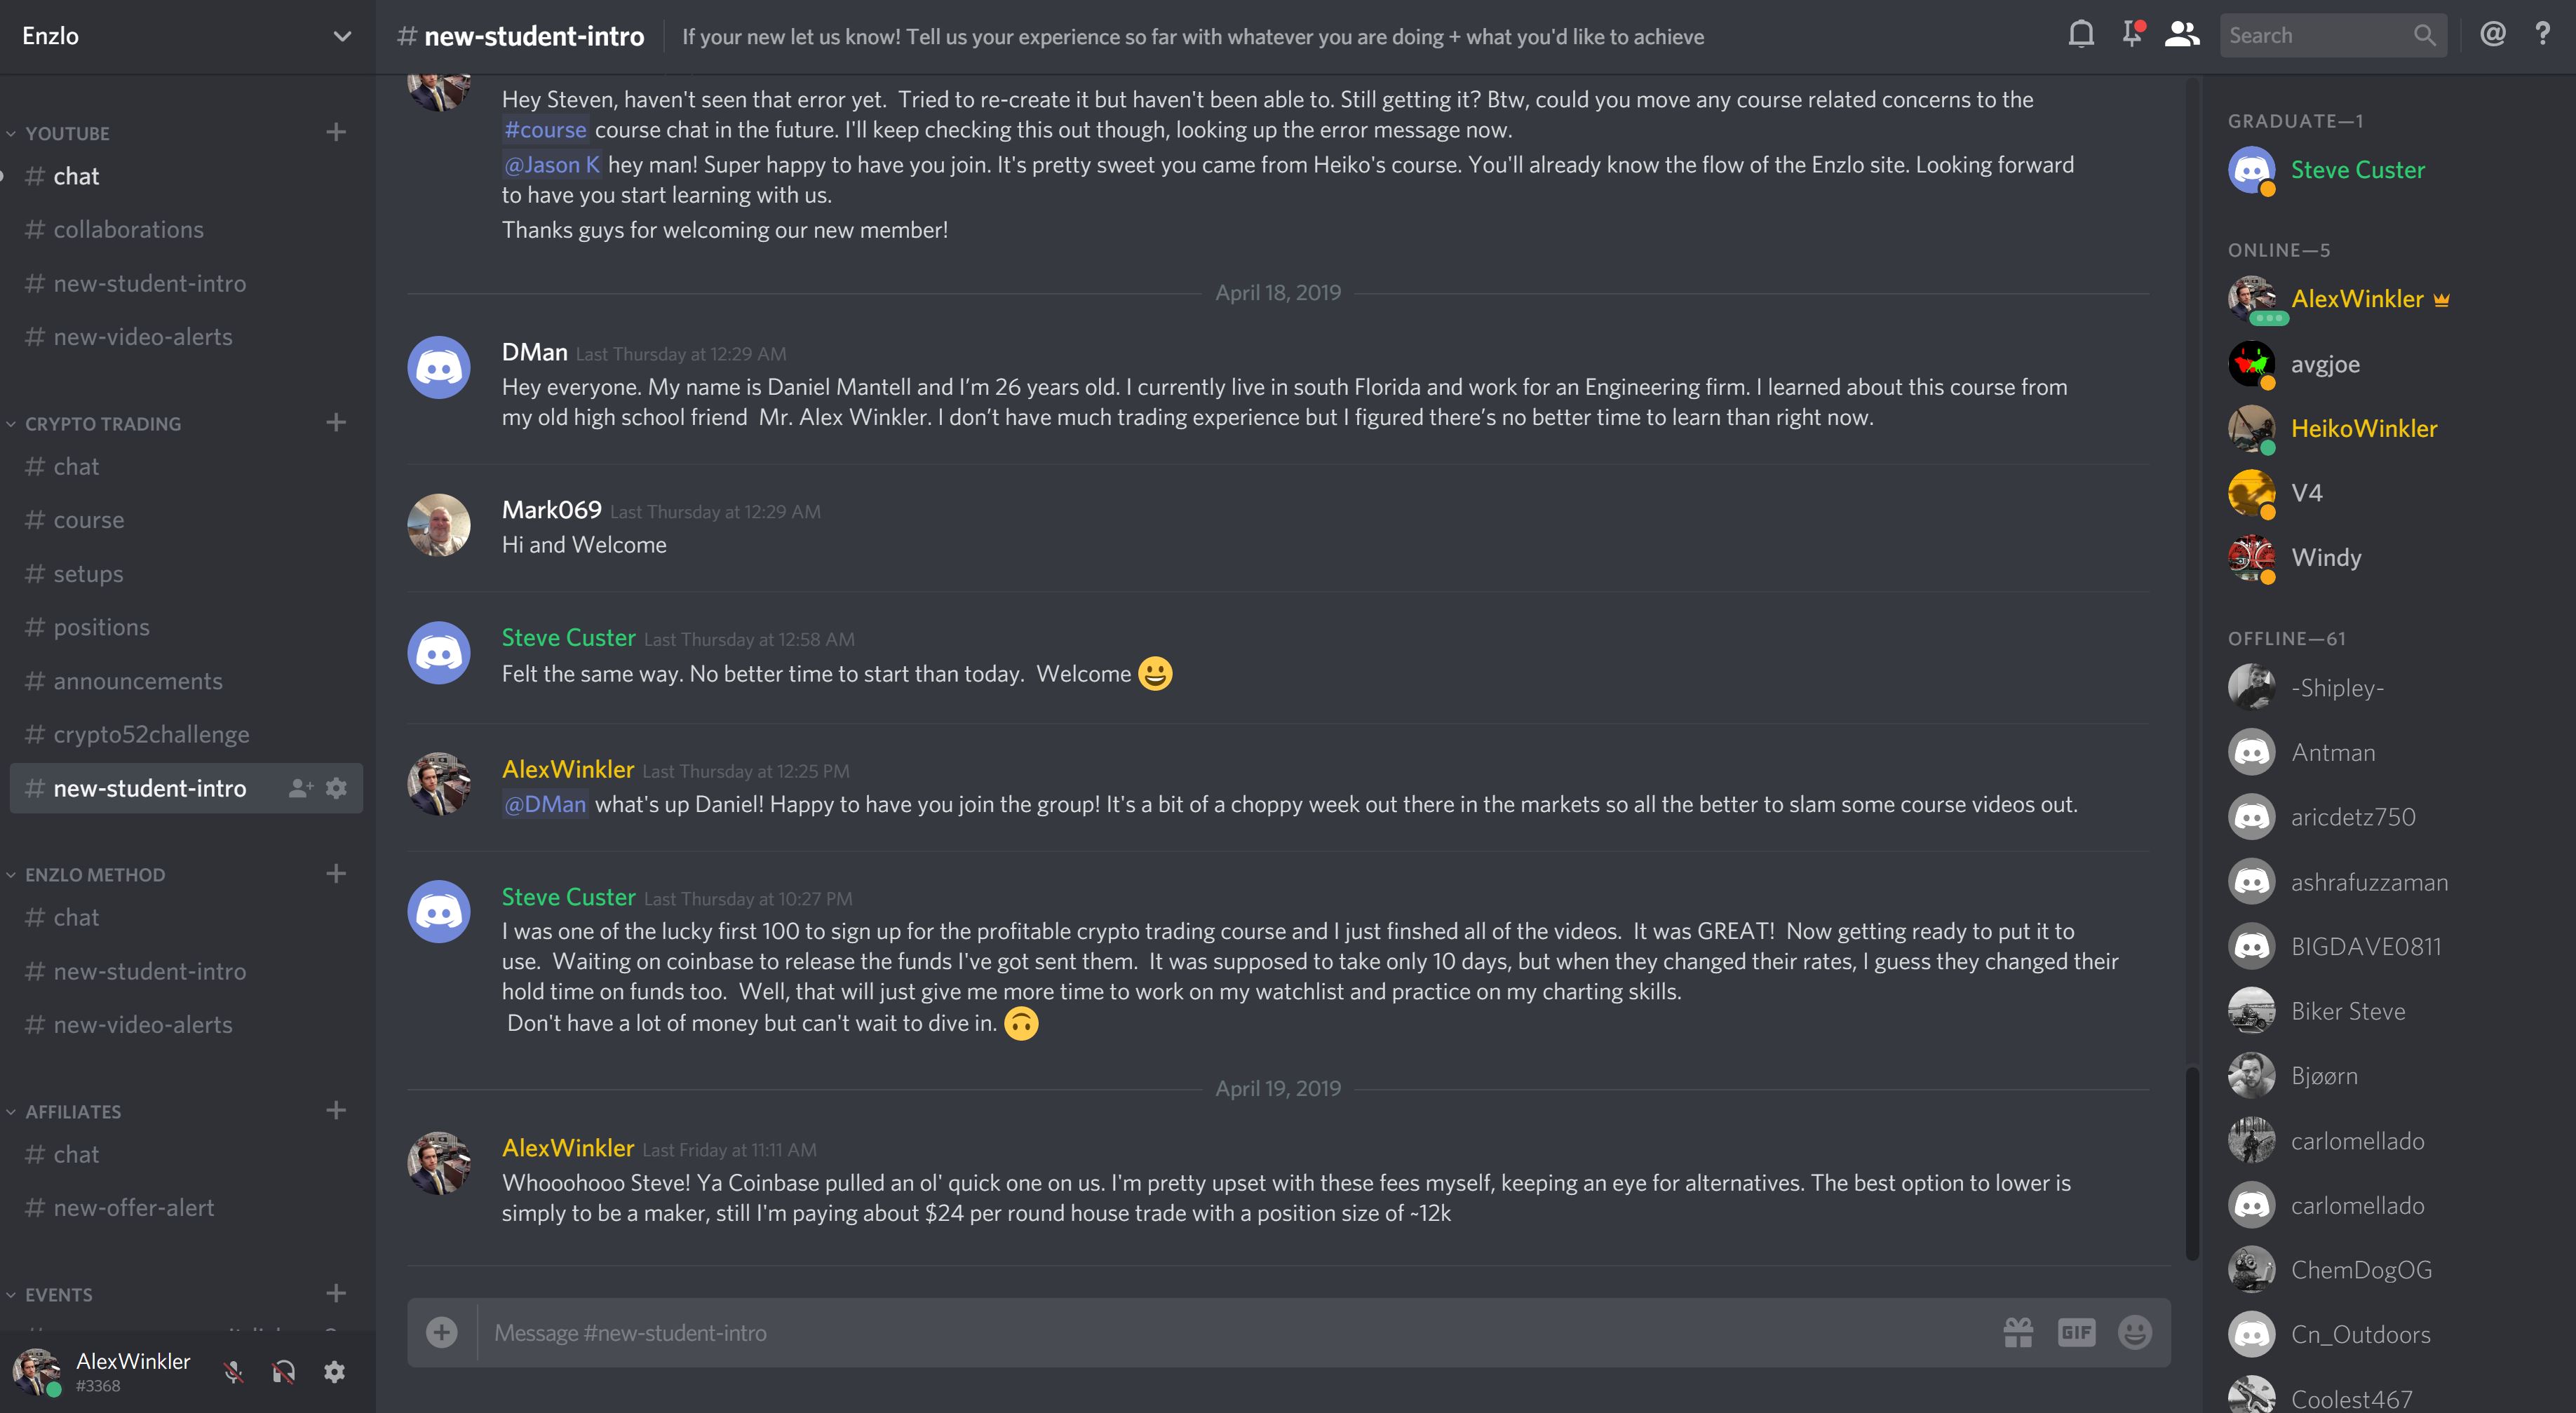Viewport: 2576px width, 1413px height.
Task: Toggle the member list visibility
Action: [2182, 35]
